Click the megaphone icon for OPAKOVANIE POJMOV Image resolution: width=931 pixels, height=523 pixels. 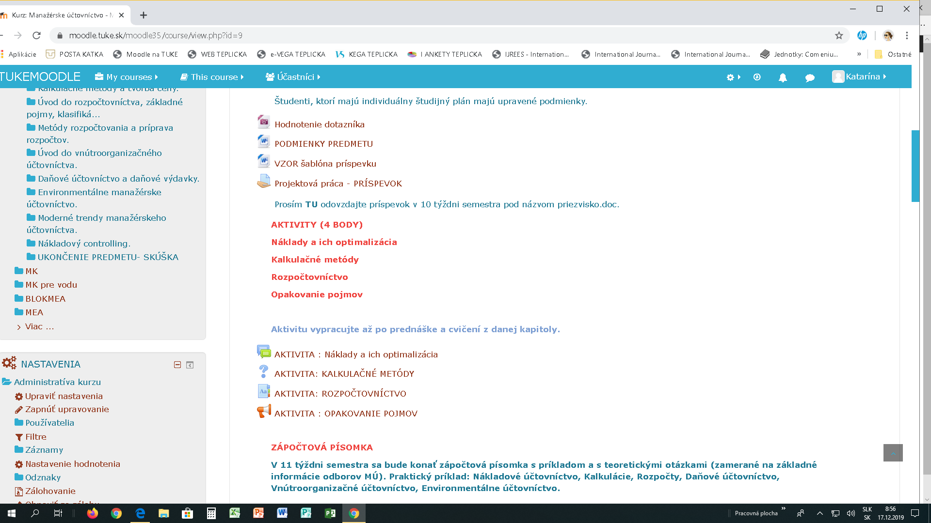pyautogui.click(x=264, y=411)
